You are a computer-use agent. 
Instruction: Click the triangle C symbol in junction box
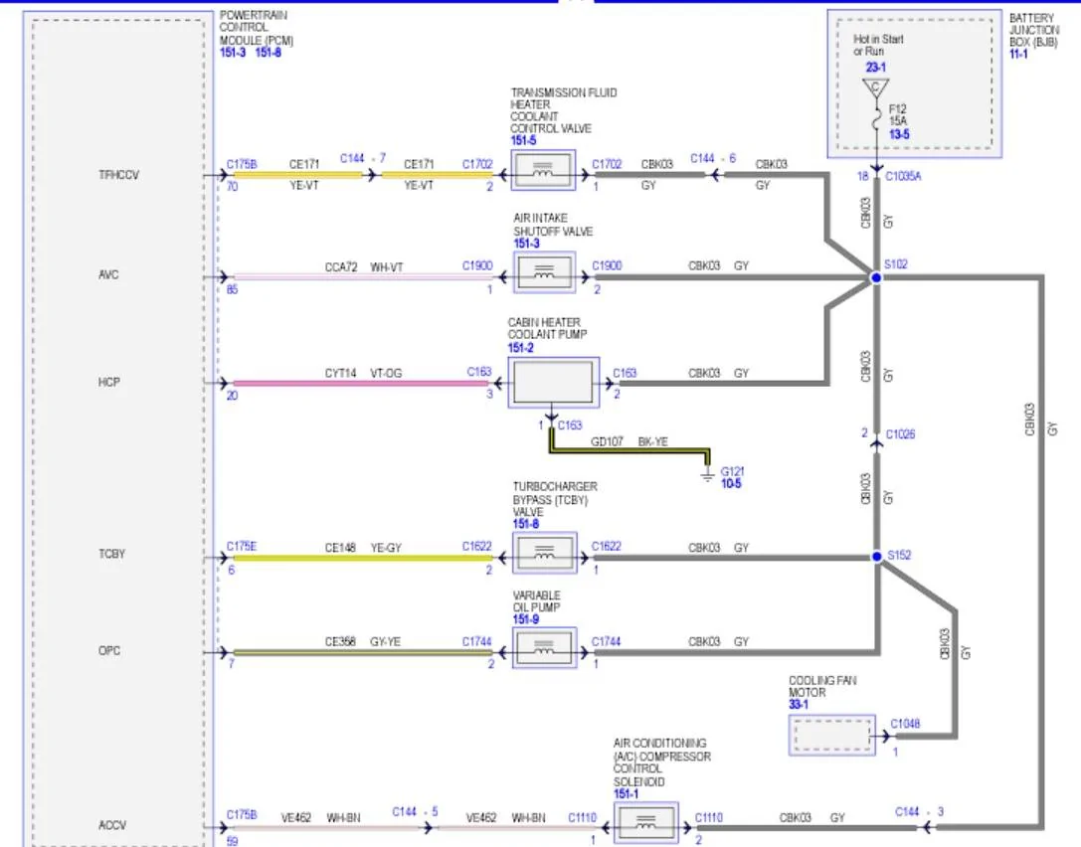[x=875, y=88]
